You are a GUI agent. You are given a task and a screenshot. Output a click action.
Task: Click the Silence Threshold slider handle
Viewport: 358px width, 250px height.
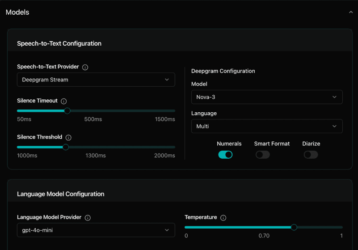[x=66, y=147]
